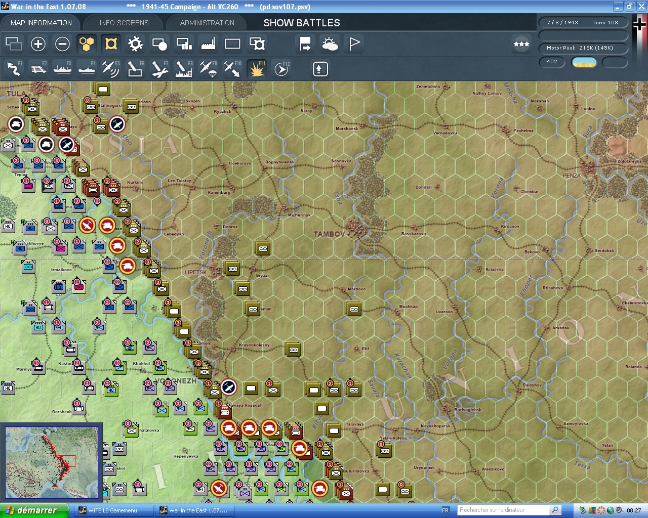Click the desktop search magnifier button
The height and width of the screenshot is (518, 648).
[x=555, y=510]
